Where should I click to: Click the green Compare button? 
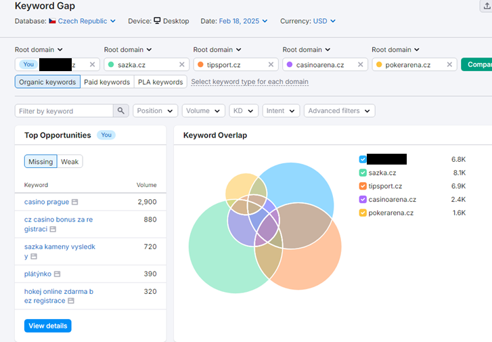476,64
